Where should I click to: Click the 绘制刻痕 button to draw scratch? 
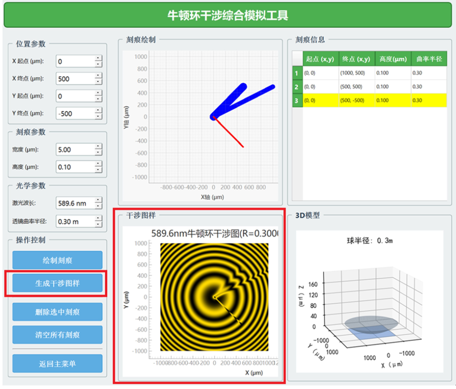point(57,260)
